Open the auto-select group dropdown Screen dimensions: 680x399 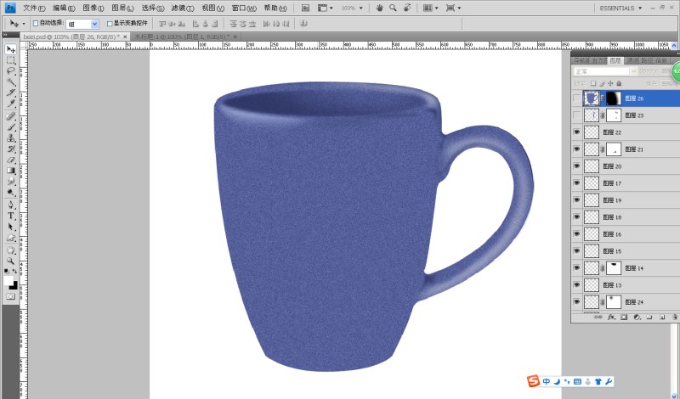pyautogui.click(x=82, y=25)
